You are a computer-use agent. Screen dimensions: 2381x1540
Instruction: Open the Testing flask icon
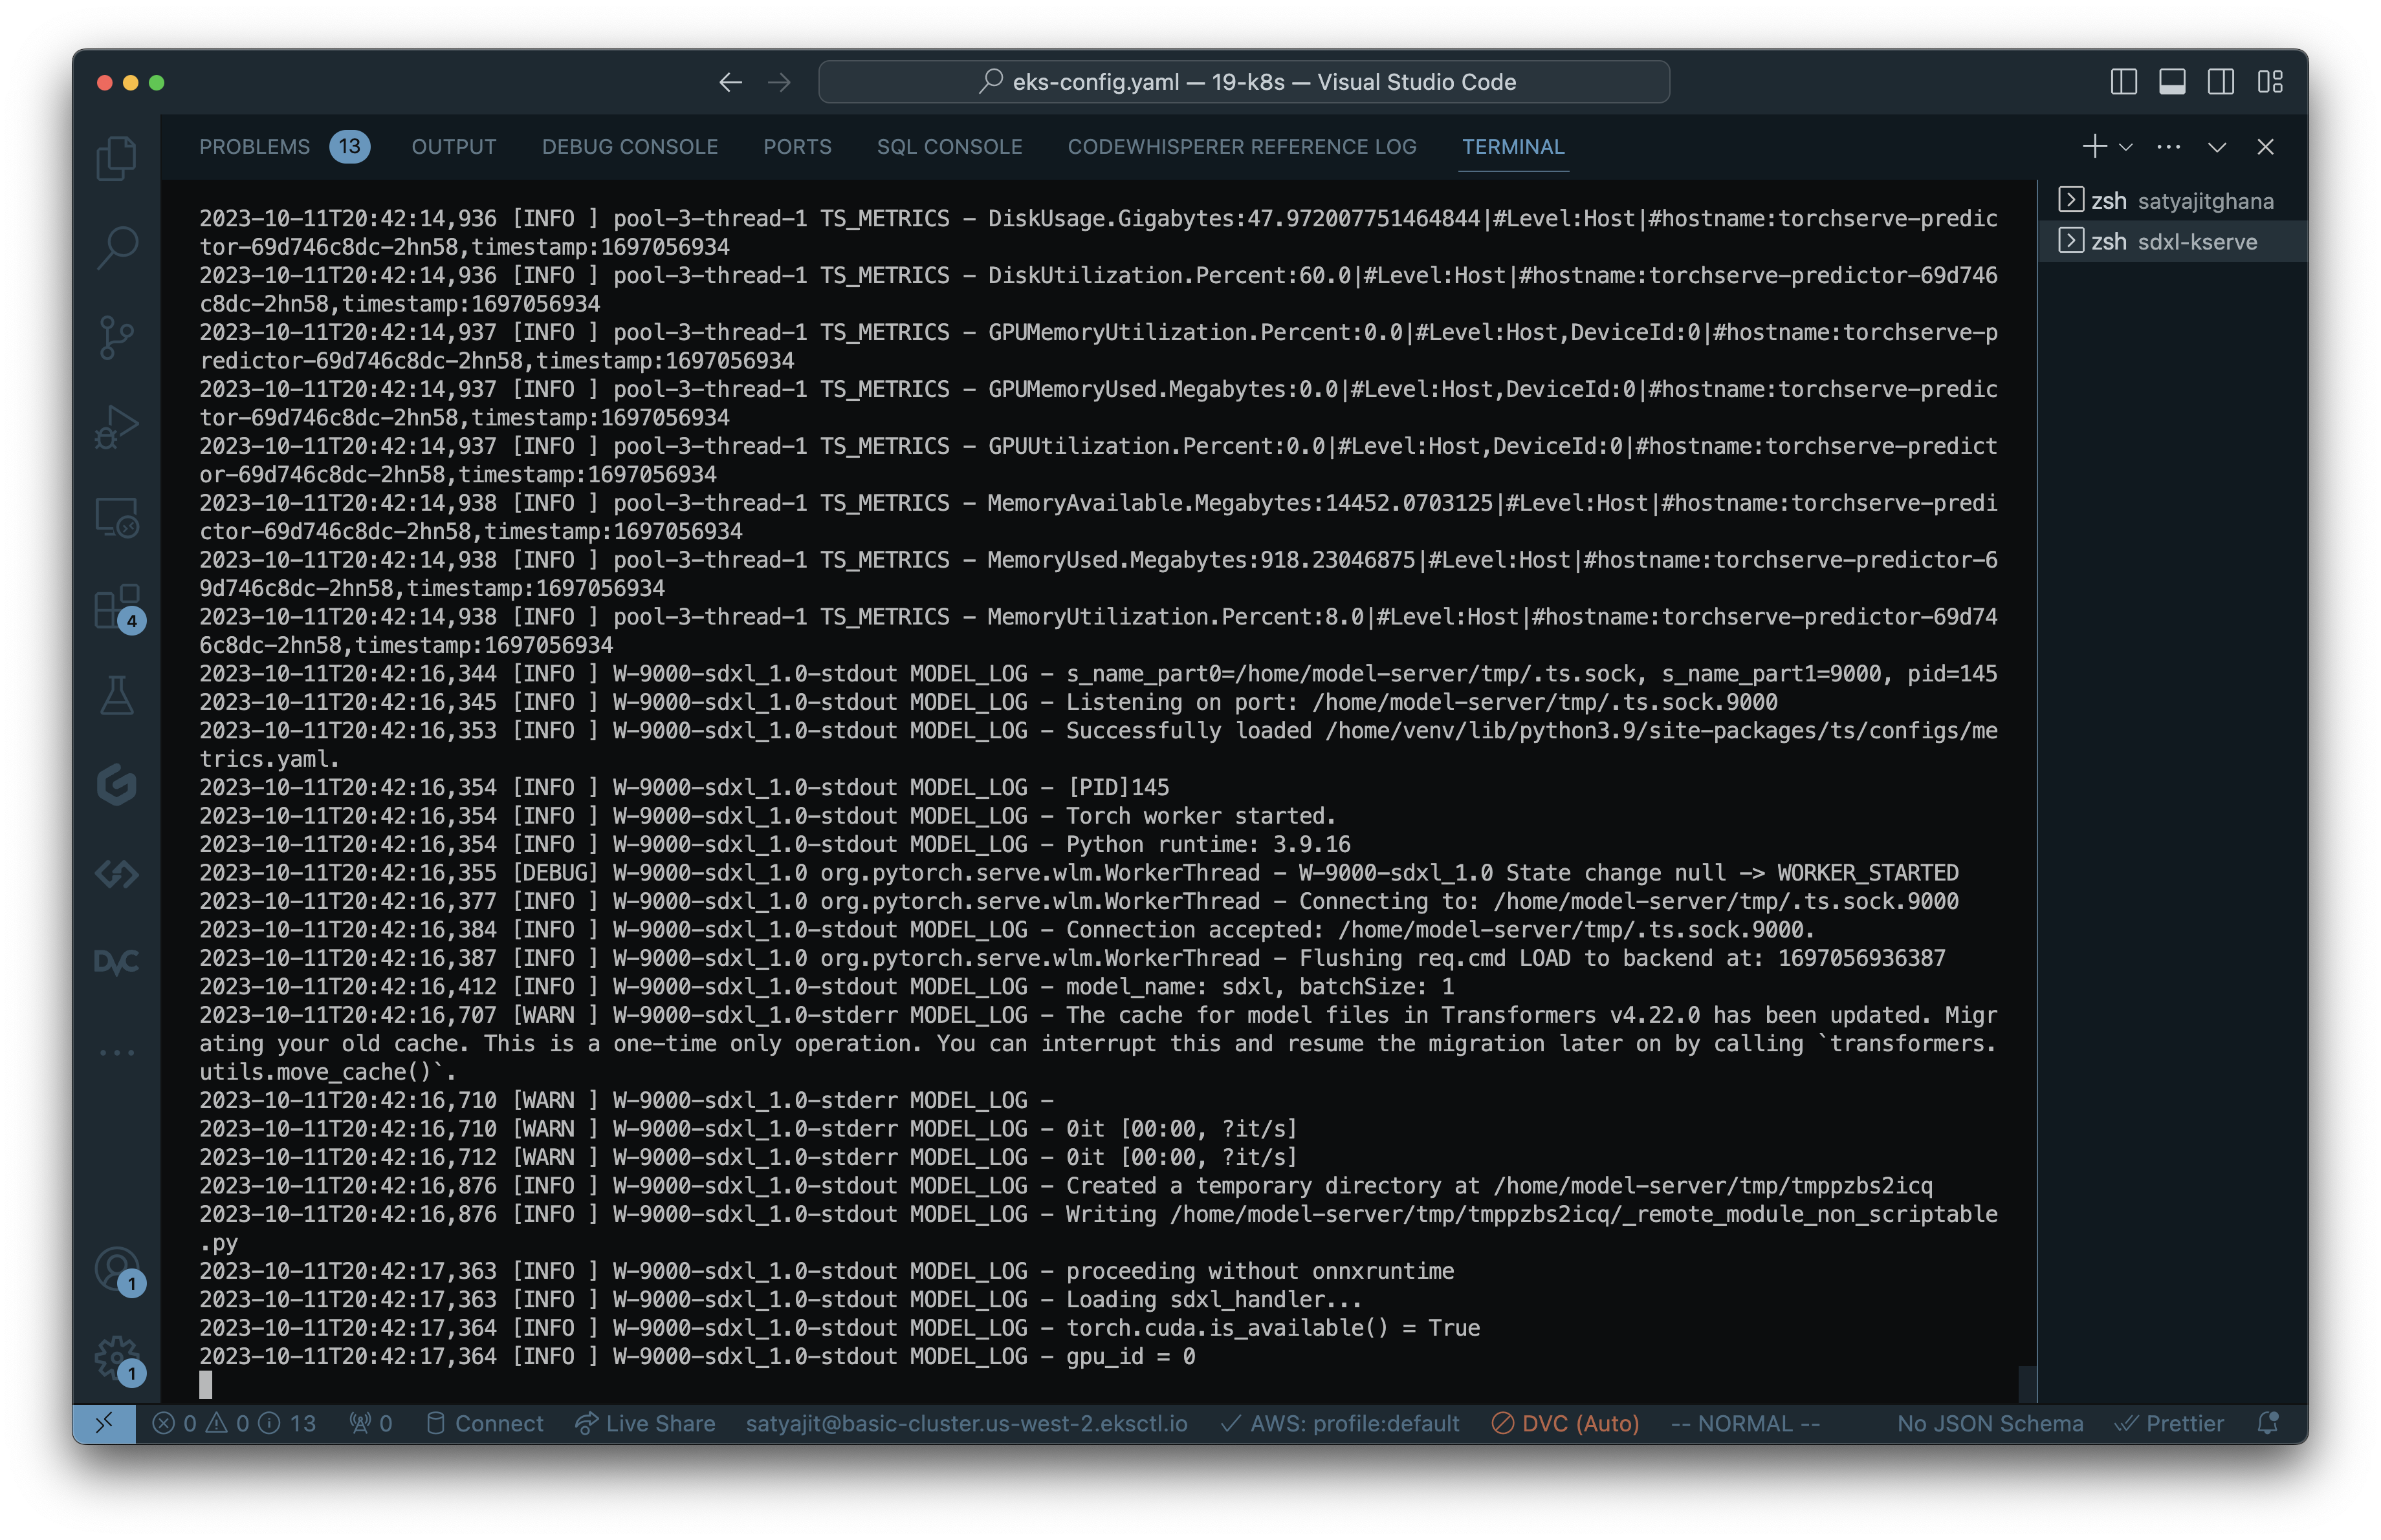pyautogui.click(x=116, y=696)
